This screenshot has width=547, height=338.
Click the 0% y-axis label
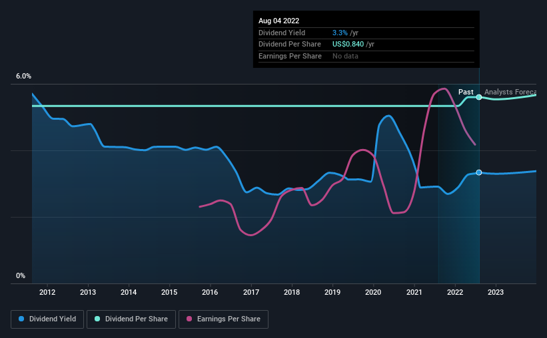click(21, 275)
